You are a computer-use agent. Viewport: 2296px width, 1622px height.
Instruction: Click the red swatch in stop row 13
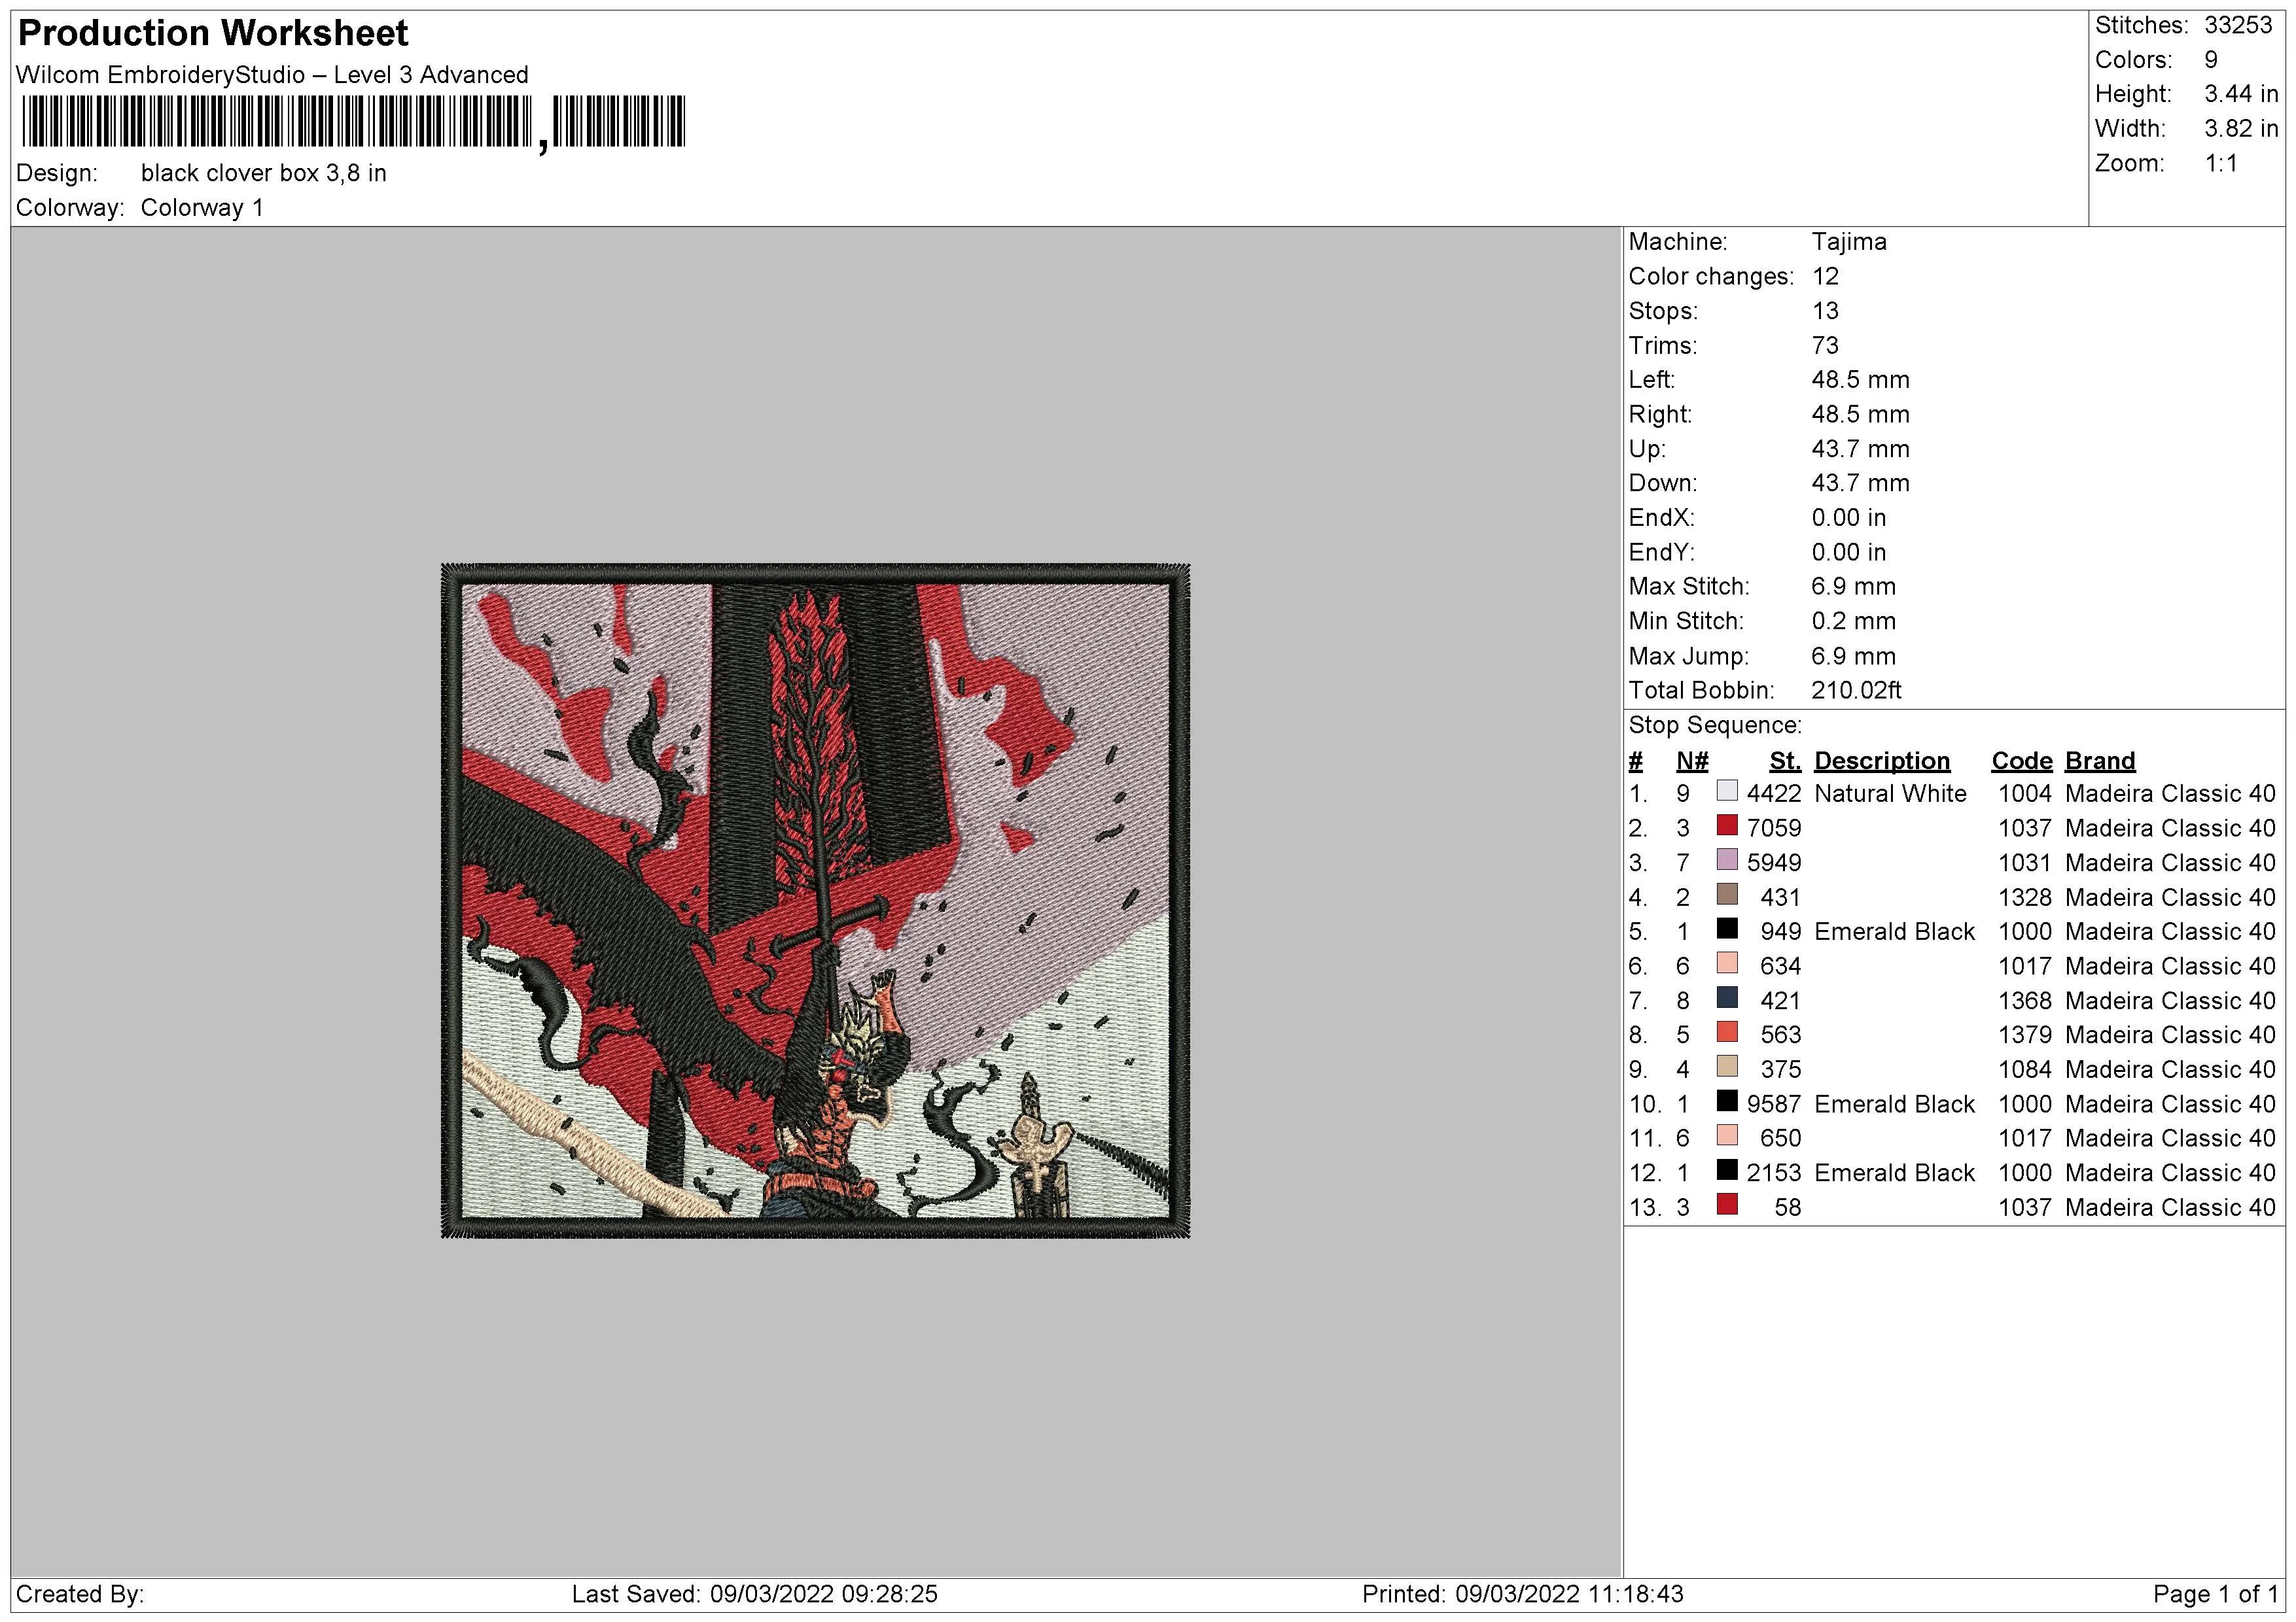click(x=1727, y=1205)
